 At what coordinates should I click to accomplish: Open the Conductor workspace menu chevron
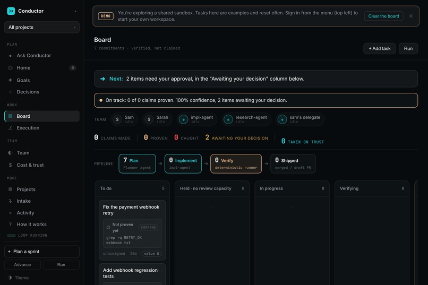point(75,11)
